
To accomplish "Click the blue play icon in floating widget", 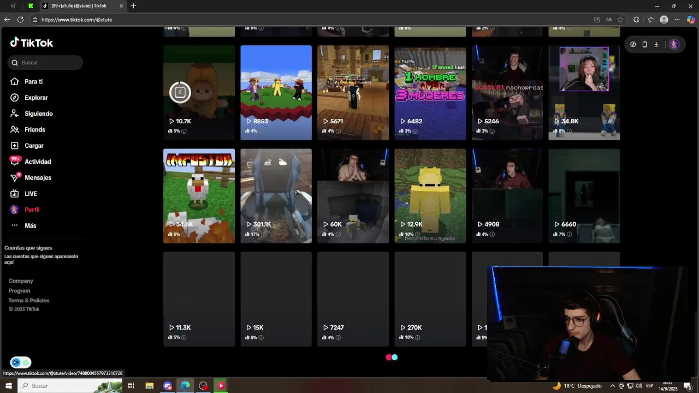I will [x=16, y=362].
